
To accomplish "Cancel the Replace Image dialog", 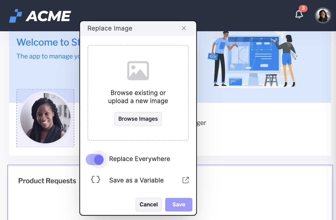I will tap(148, 204).
